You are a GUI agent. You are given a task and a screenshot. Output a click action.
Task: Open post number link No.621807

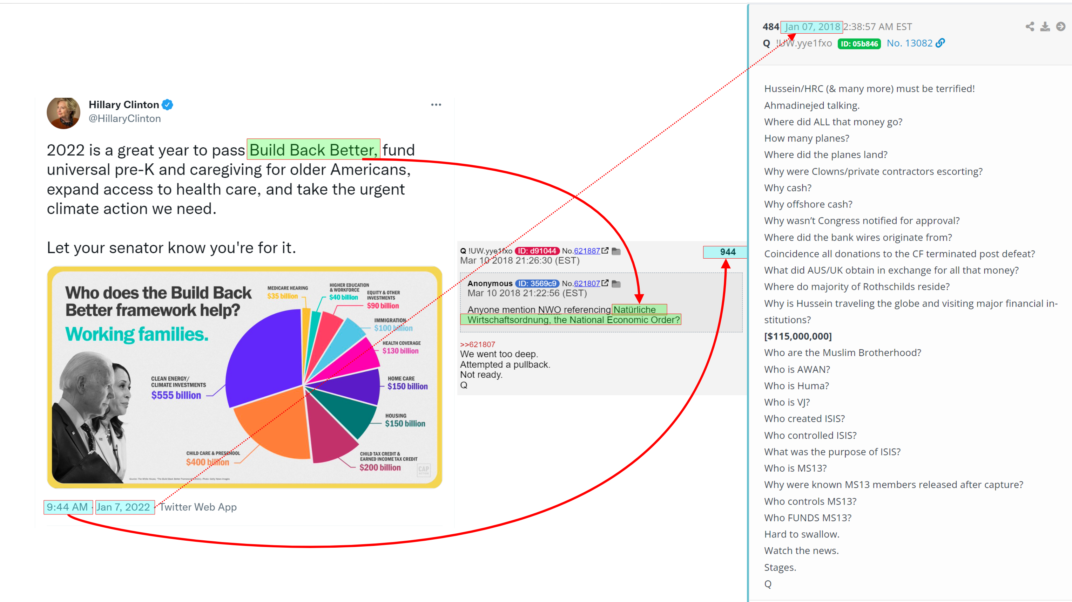(587, 283)
